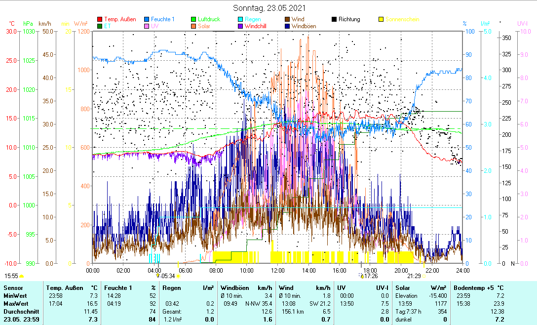Click the Durchschnitt row label
537x325 pixels.
pyautogui.click(x=21, y=312)
